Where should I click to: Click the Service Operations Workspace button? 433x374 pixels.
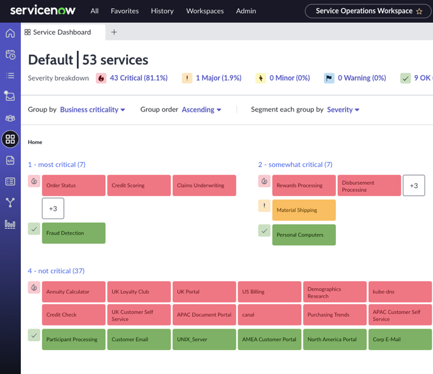tap(368, 11)
